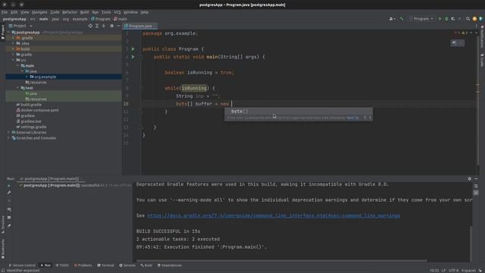
Task: Click the pin tab icon in Run panel
Action: 9,226
